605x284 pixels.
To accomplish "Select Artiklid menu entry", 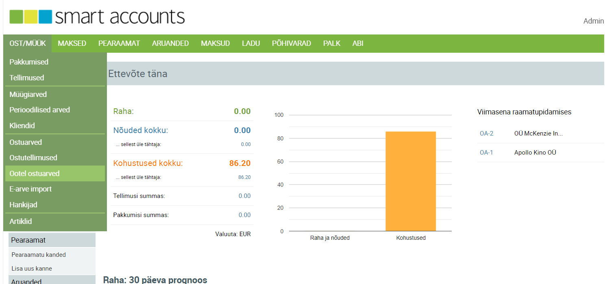I will (x=55, y=222).
